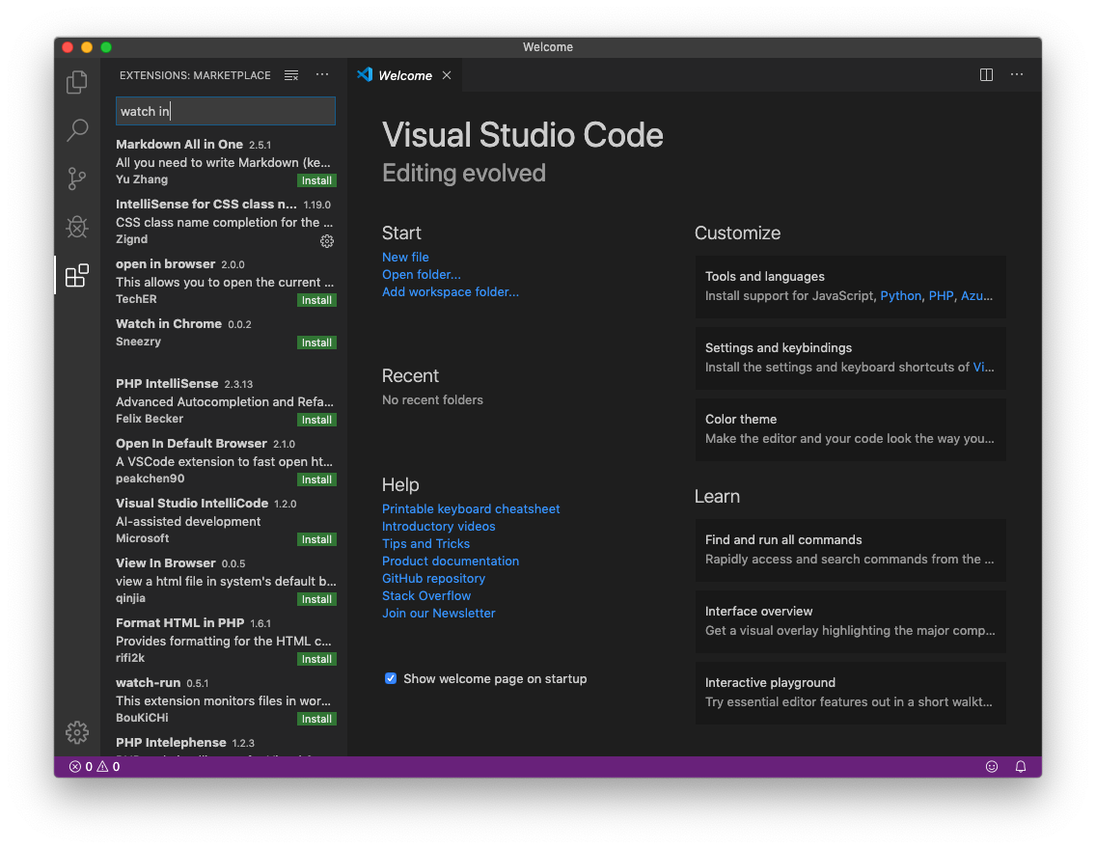Select Visual Studio IntelliCode extension title

click(x=192, y=503)
